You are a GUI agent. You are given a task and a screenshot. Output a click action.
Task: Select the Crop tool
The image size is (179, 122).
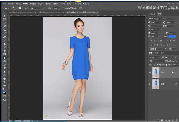[4, 30]
